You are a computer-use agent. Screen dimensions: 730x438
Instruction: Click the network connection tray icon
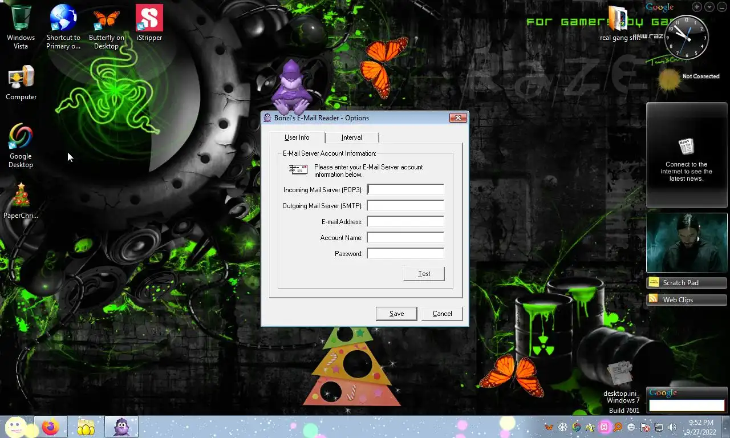pyautogui.click(x=659, y=427)
